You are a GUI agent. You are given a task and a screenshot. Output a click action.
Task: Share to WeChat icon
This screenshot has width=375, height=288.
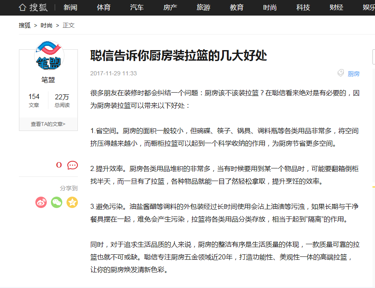point(57,203)
